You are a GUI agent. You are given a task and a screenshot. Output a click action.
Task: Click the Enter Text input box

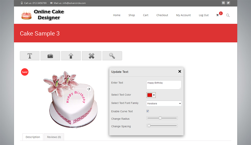point(164,85)
